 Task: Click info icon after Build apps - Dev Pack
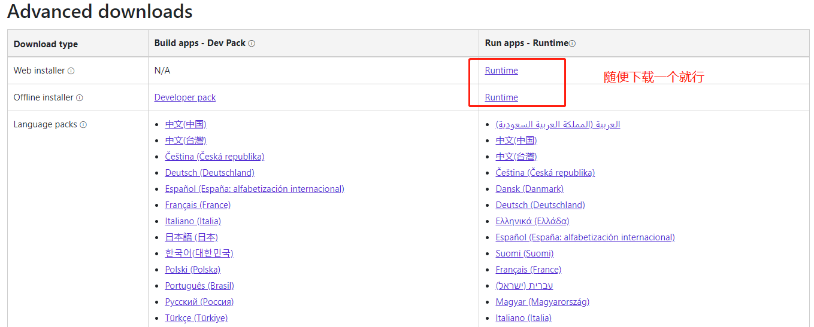[252, 43]
